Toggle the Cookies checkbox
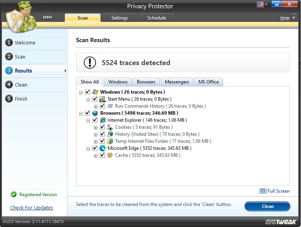The width and height of the screenshot is (301, 227). [102, 127]
